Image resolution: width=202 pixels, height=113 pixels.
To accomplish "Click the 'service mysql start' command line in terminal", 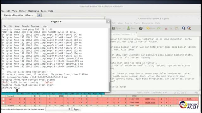I will pos(27,85).
